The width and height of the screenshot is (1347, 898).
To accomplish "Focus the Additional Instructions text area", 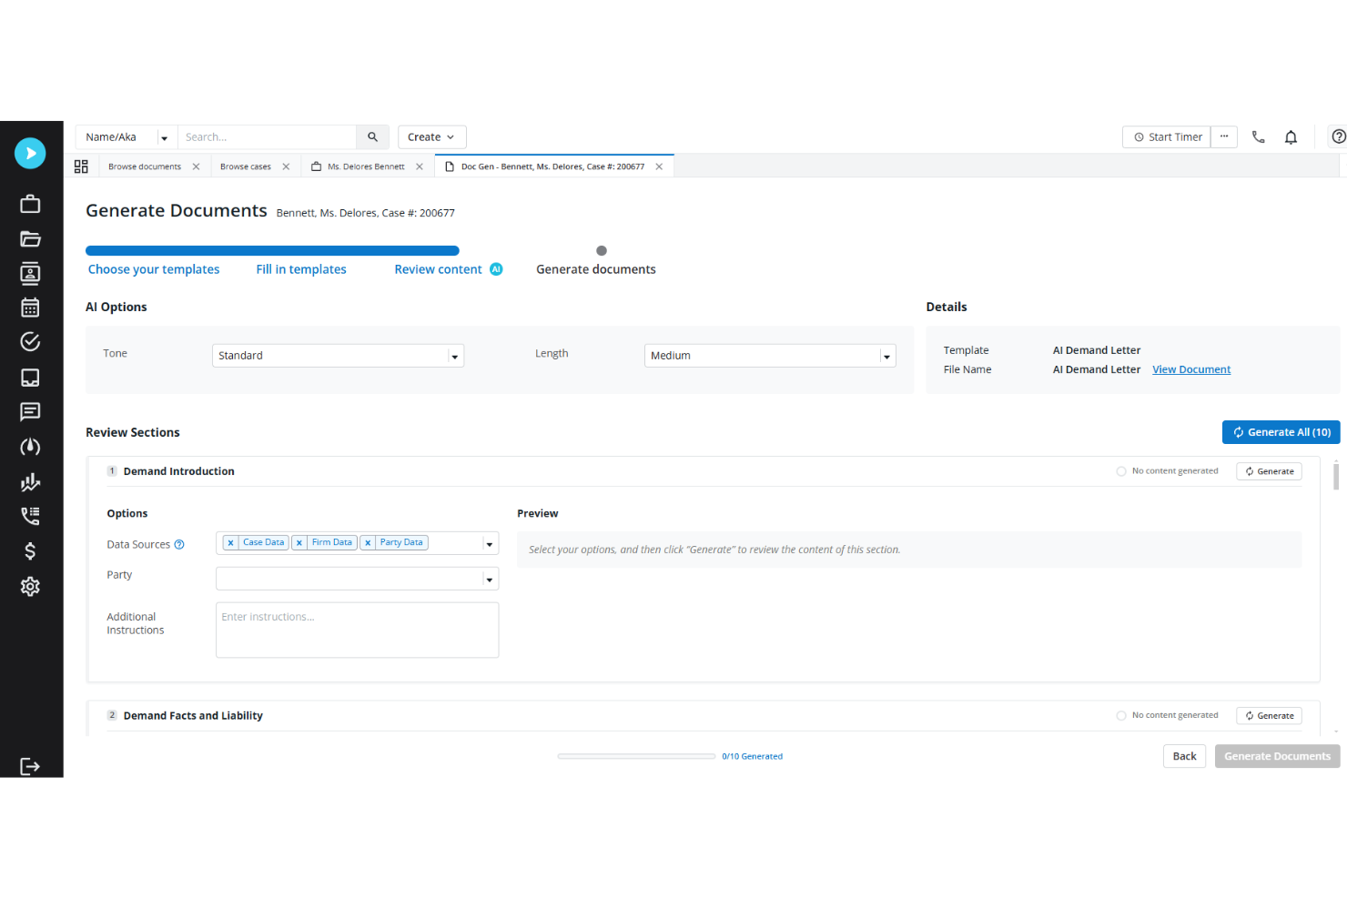I will pyautogui.click(x=357, y=630).
